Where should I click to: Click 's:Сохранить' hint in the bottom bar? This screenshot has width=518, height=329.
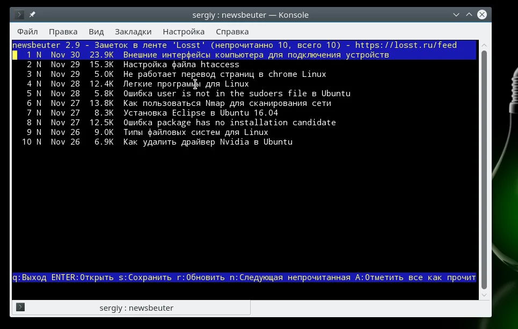point(145,277)
